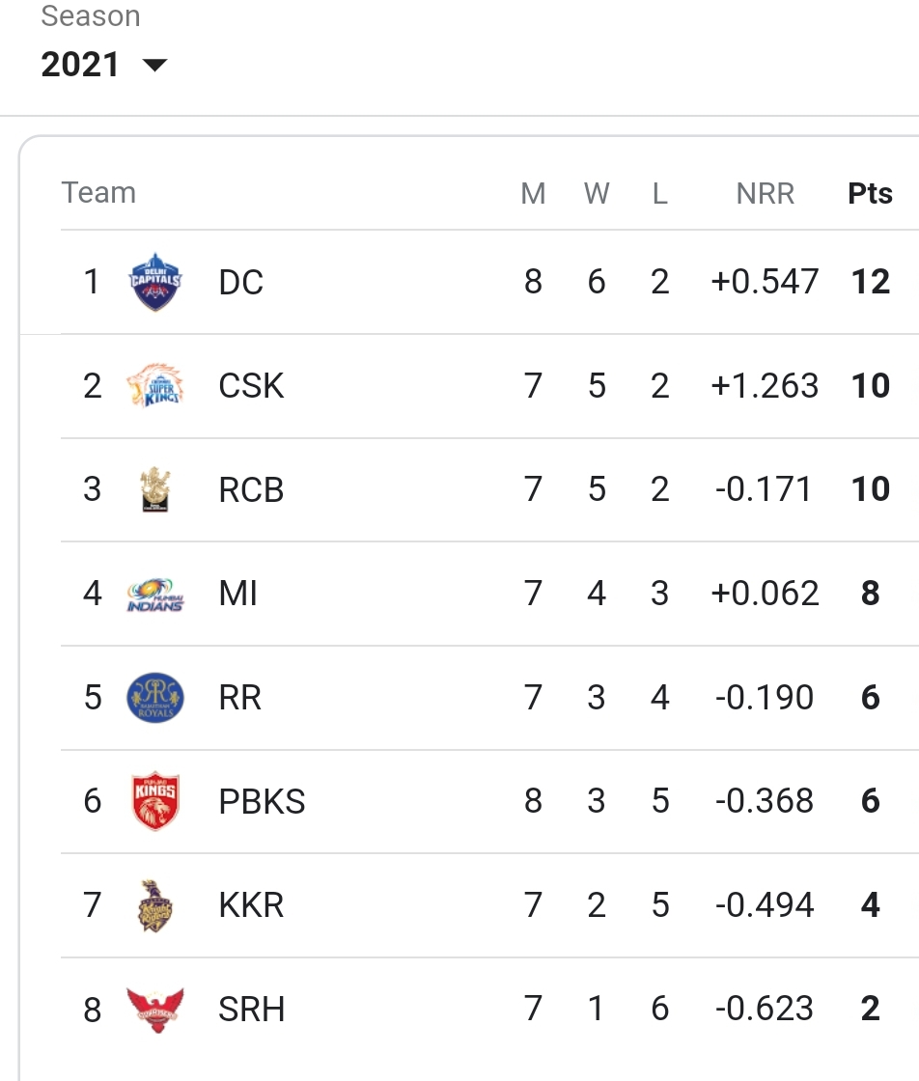Click the Punjab Kings logo
Viewport: 919px width, 1081px height.
[155, 801]
